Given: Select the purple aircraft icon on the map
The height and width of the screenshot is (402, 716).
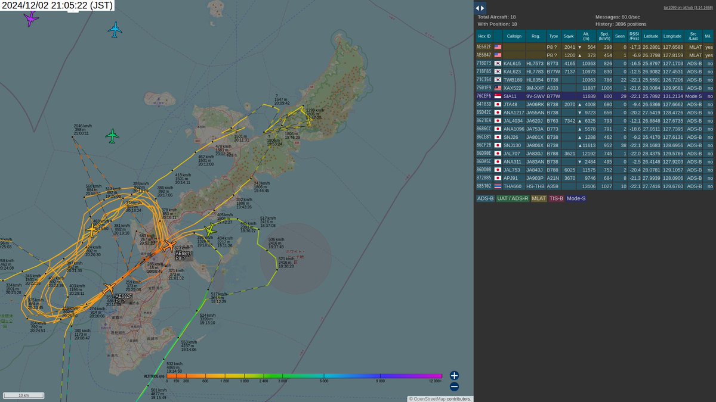Looking at the screenshot, I should tap(30, 19).
